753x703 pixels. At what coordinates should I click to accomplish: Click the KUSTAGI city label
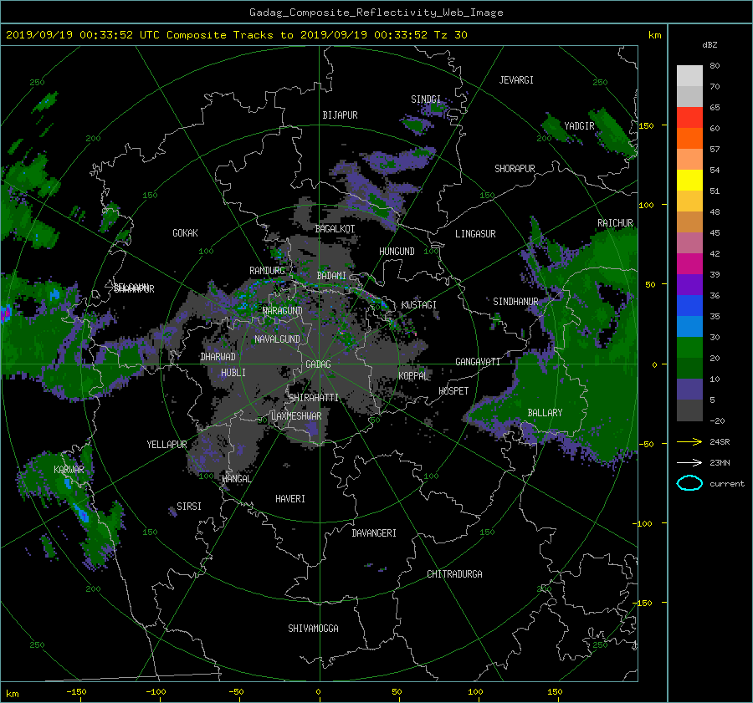click(419, 305)
